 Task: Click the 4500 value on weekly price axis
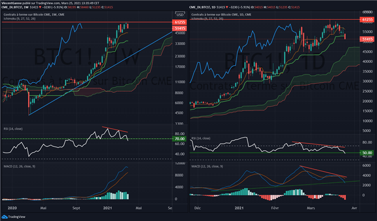click(x=180, y=113)
